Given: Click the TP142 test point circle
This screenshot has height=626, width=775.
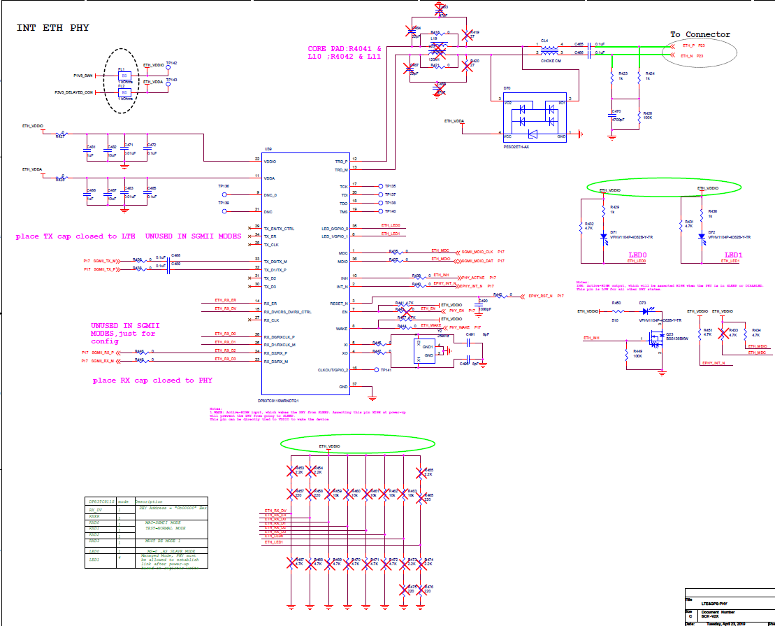Looking at the screenshot, I should tap(168, 67).
